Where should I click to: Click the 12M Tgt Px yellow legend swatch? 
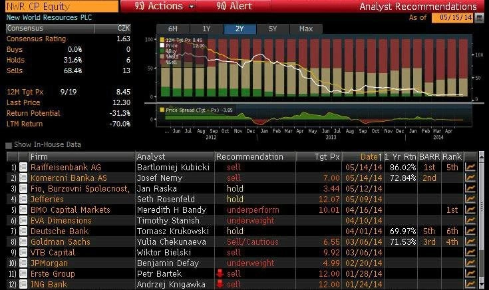click(162, 40)
